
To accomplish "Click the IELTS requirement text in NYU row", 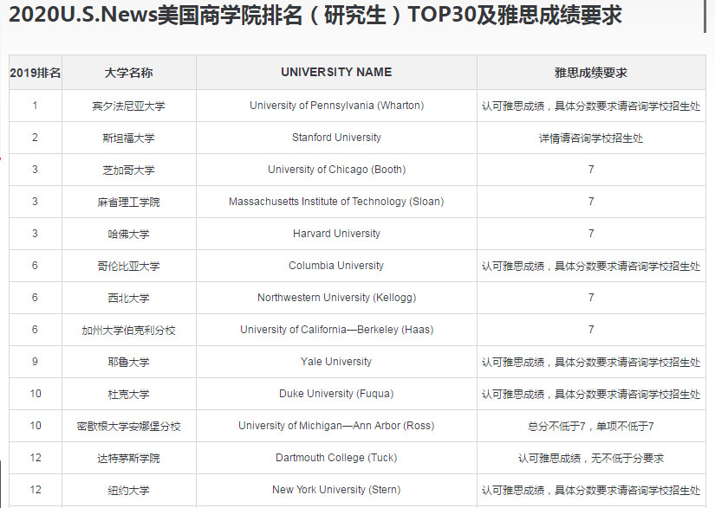I will [591, 490].
